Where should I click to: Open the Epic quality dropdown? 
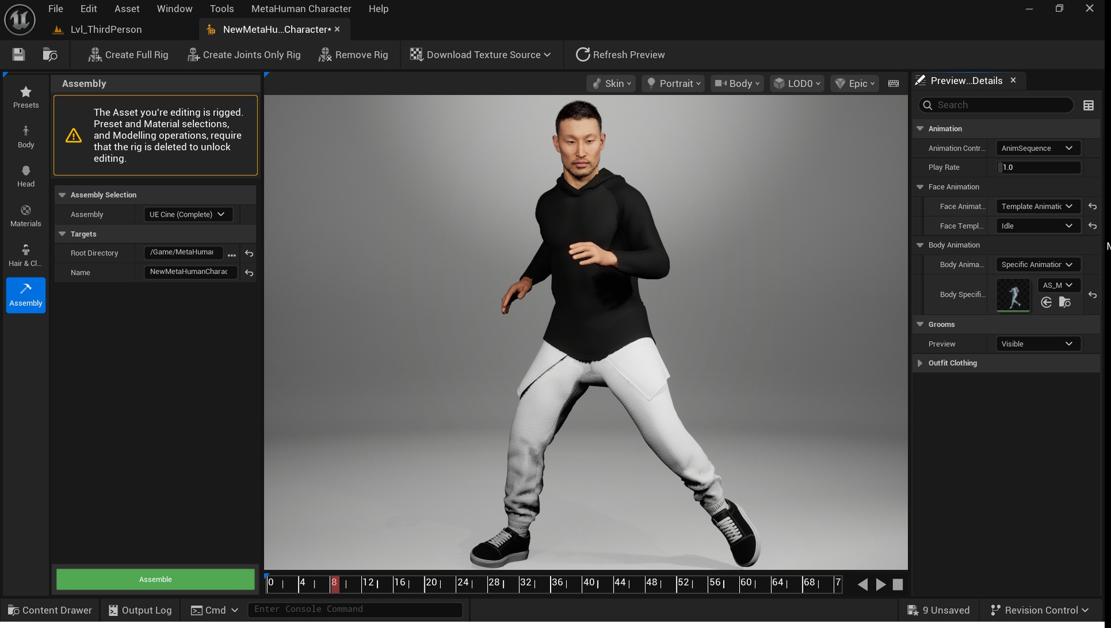click(855, 83)
